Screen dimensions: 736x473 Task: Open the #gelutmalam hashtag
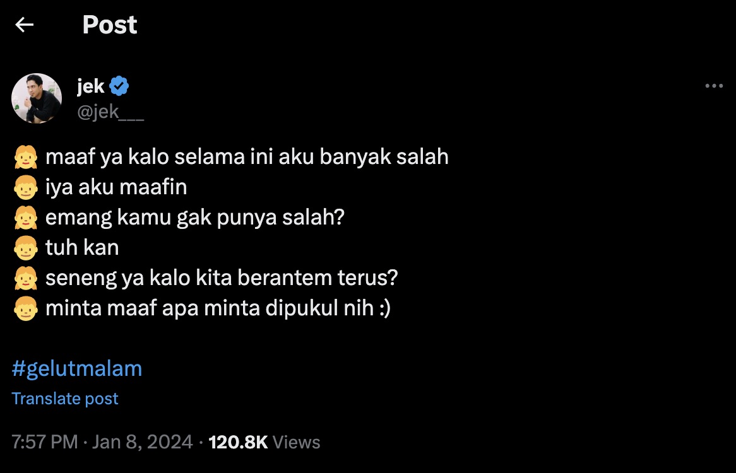(77, 368)
